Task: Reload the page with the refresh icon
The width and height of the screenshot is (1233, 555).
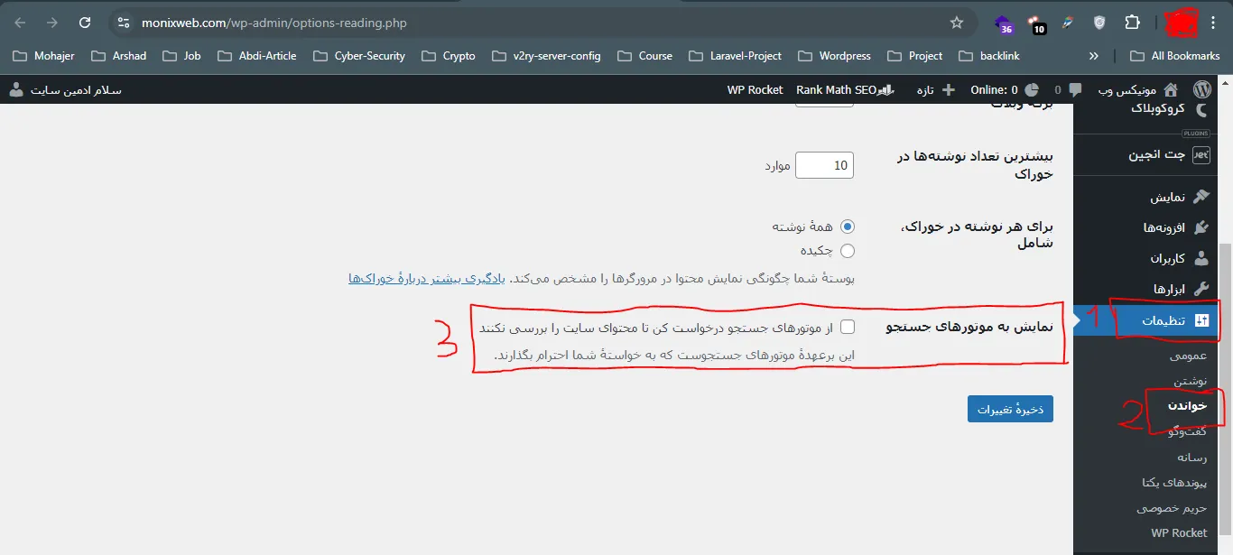Action: (85, 23)
